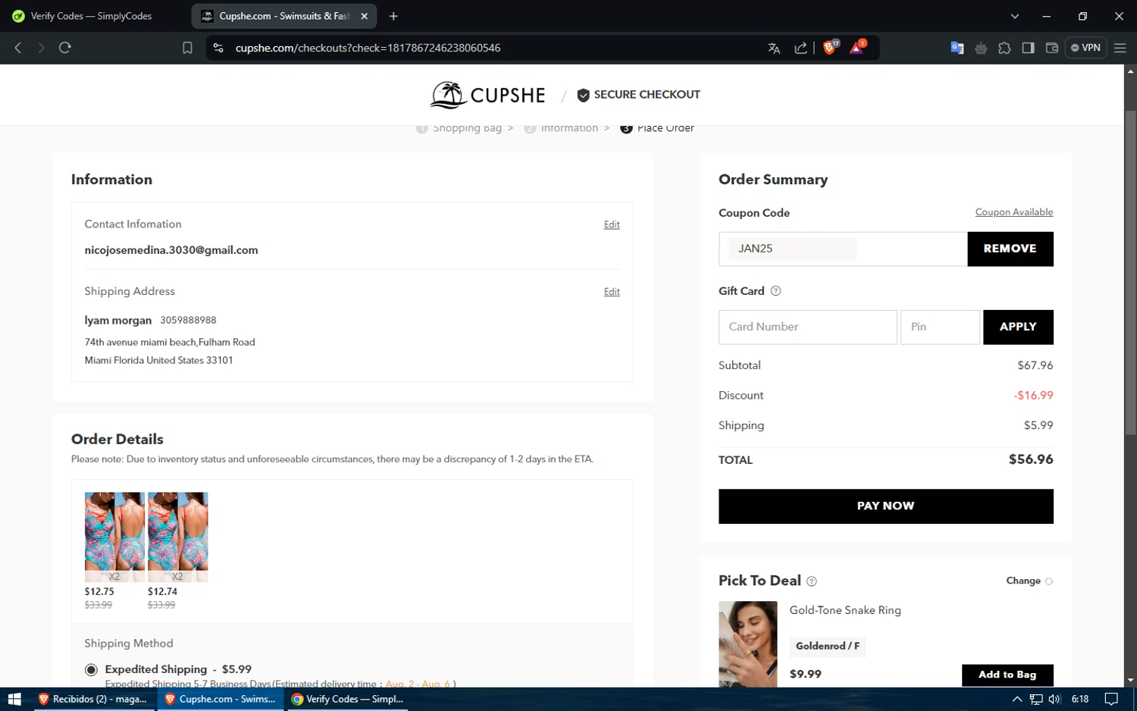
Task: Open the notifications center icon
Action: point(1111,699)
